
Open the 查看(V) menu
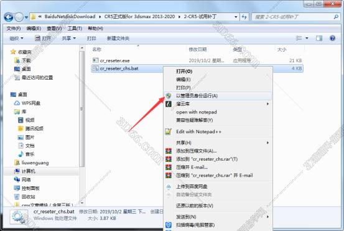pos(54,28)
